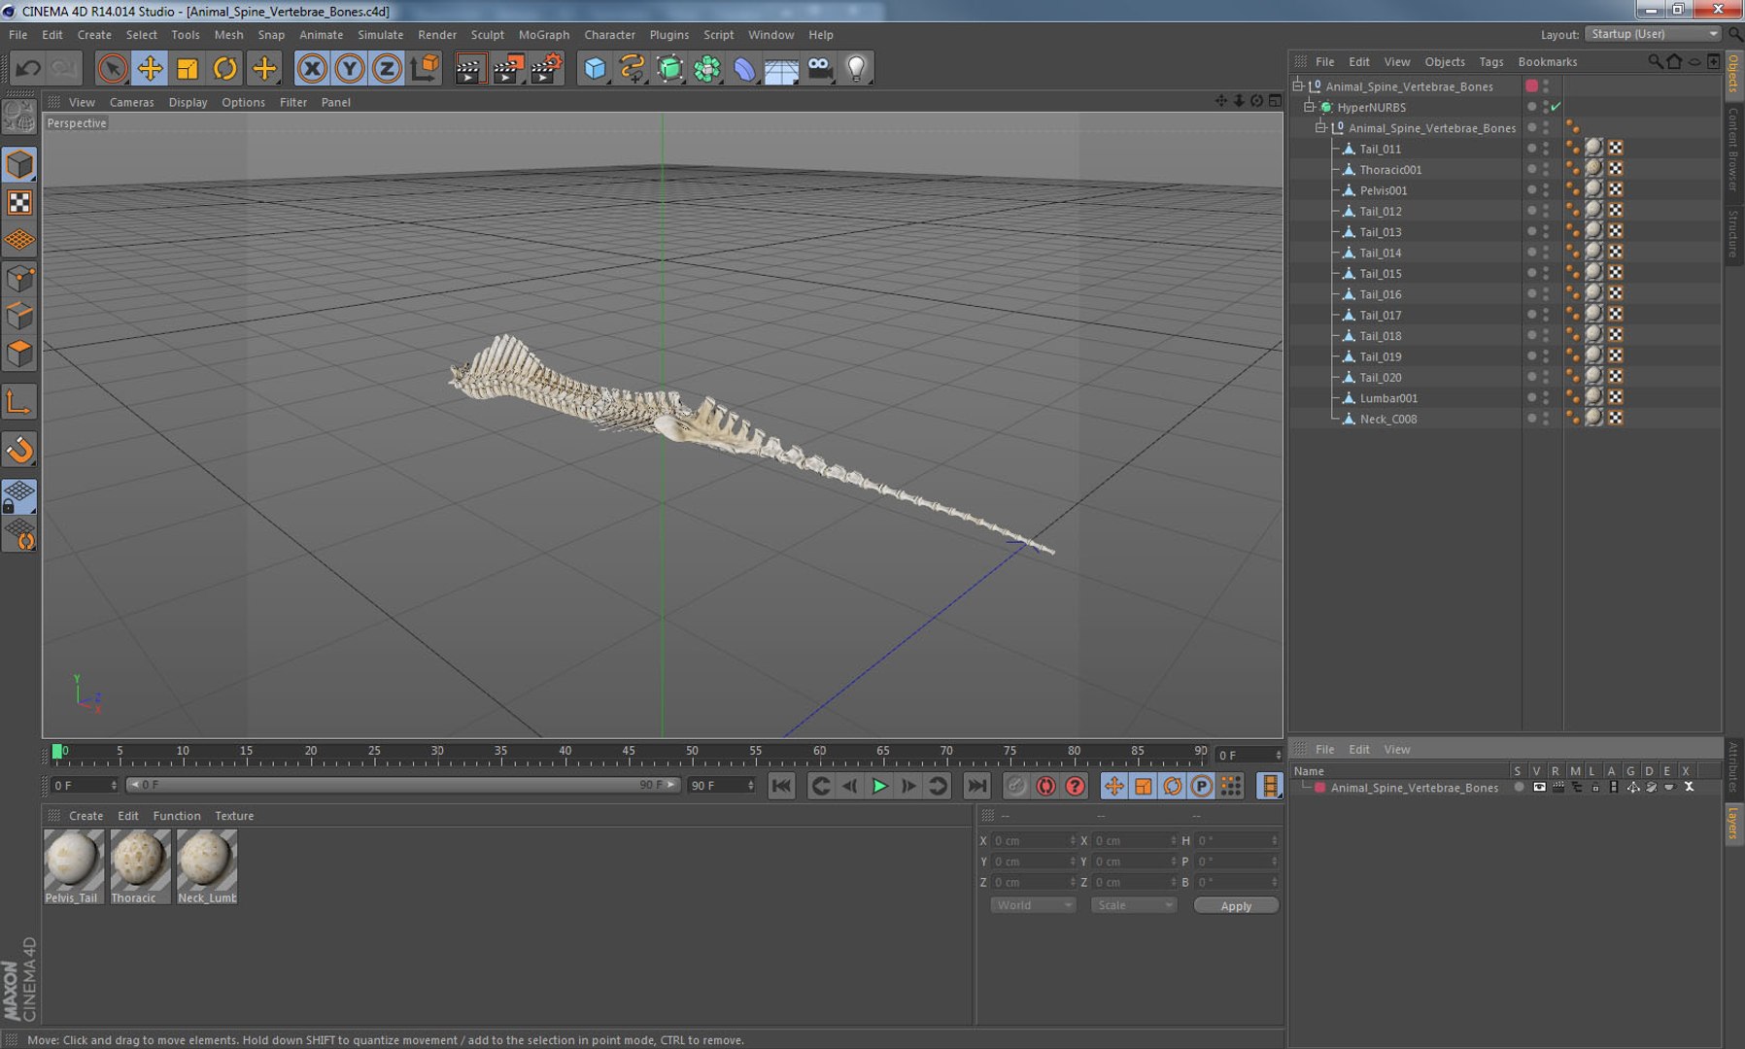Viewport: 1745px width, 1049px height.
Task: Open the MoGraph menu
Action: click(543, 35)
